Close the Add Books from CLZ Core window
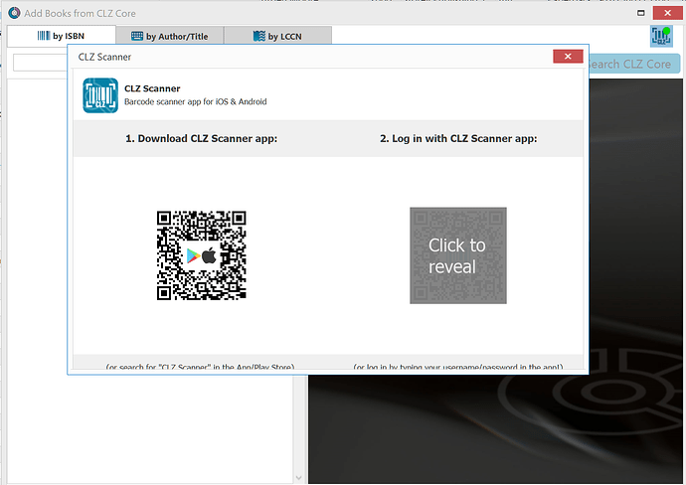Screen dimensions: 686x485 (x=668, y=13)
